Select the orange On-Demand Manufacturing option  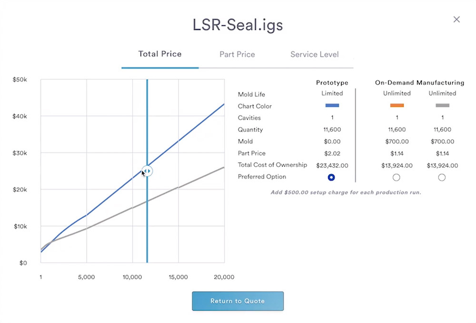[396, 177]
